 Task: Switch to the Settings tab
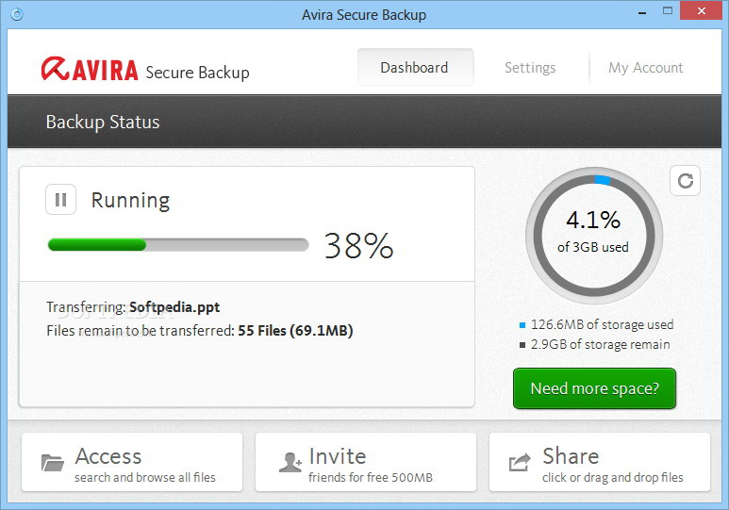coord(530,68)
